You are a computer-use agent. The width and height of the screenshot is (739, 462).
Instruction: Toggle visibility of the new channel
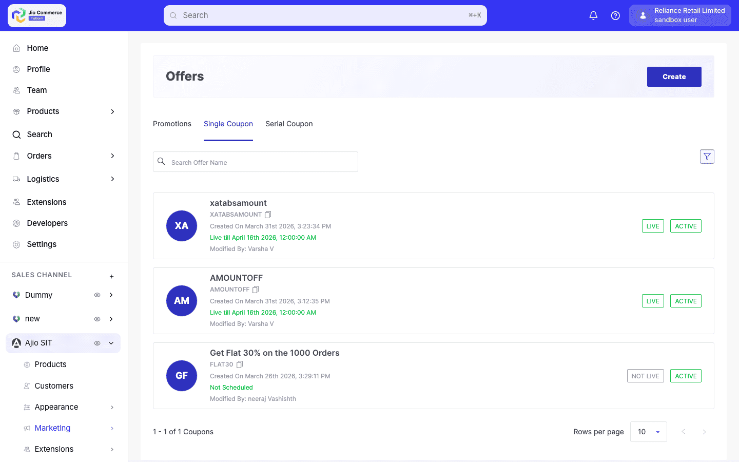point(97,319)
